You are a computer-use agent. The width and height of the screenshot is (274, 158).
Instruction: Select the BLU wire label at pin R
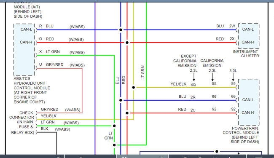pos(50,26)
